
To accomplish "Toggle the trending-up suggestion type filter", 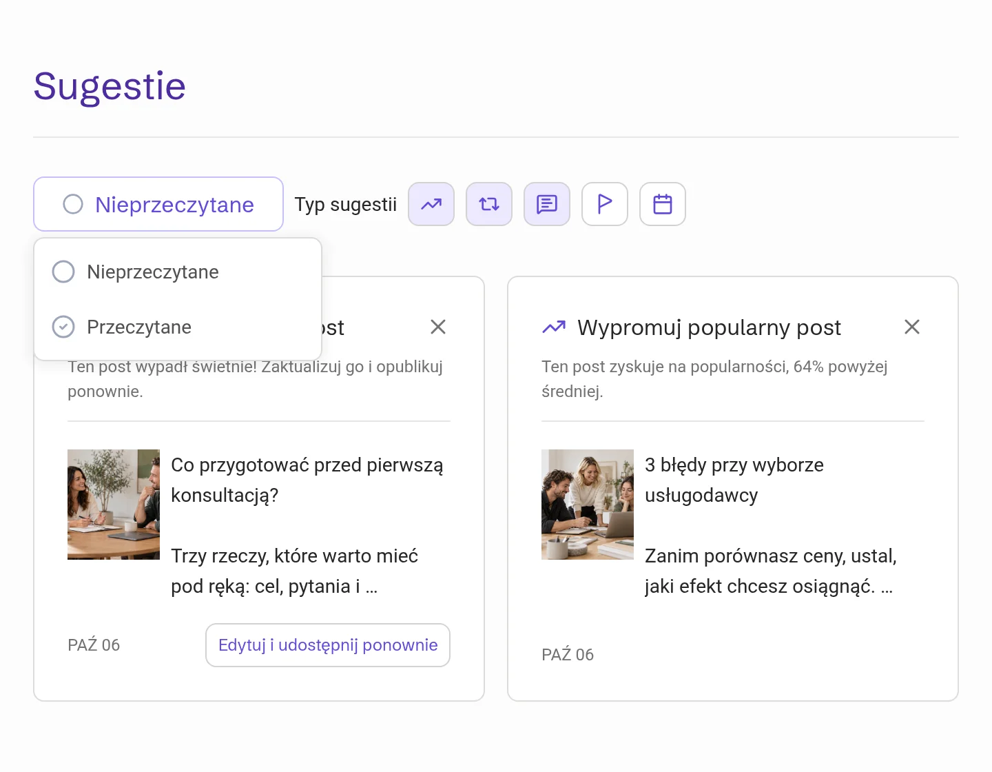I will [431, 204].
